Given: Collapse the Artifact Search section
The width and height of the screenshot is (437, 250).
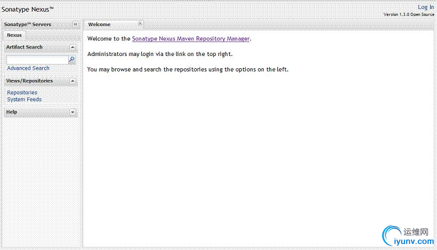Looking at the screenshot, I should (72, 47).
